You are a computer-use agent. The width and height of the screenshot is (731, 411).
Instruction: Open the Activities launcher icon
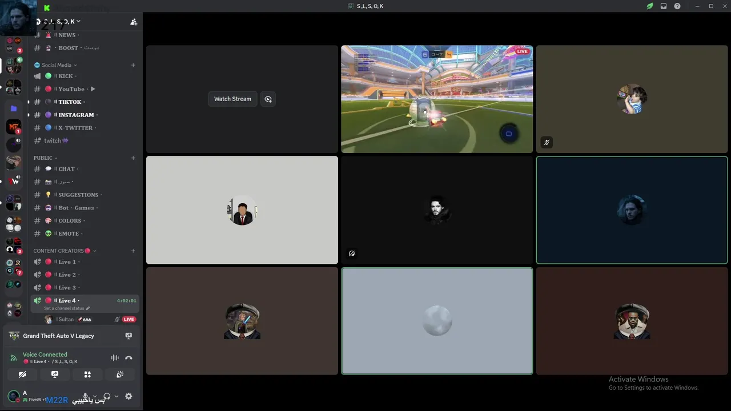coord(87,374)
